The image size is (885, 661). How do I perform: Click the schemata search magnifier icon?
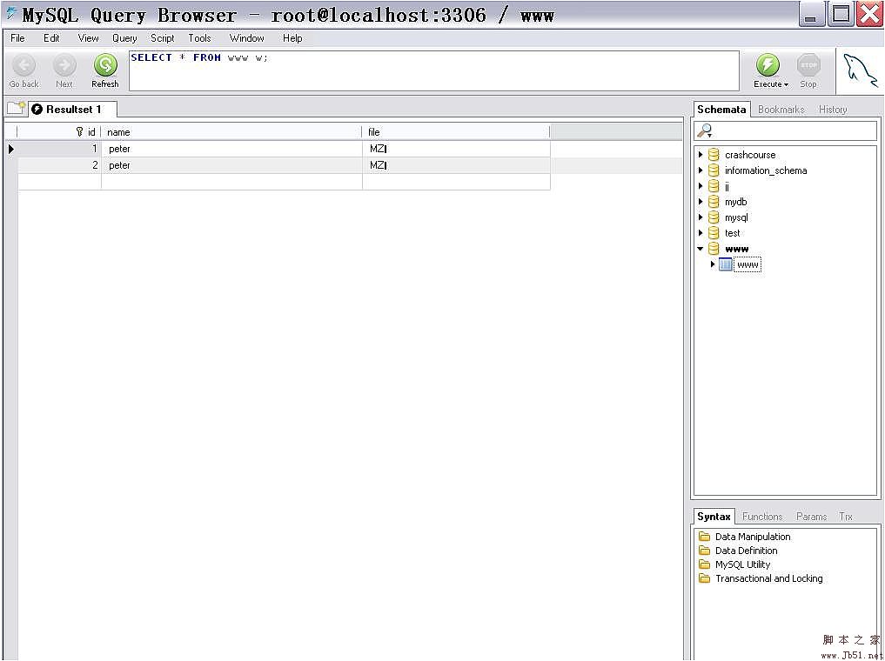[706, 130]
